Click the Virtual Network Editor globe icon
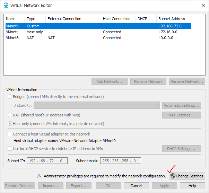 [6, 5]
